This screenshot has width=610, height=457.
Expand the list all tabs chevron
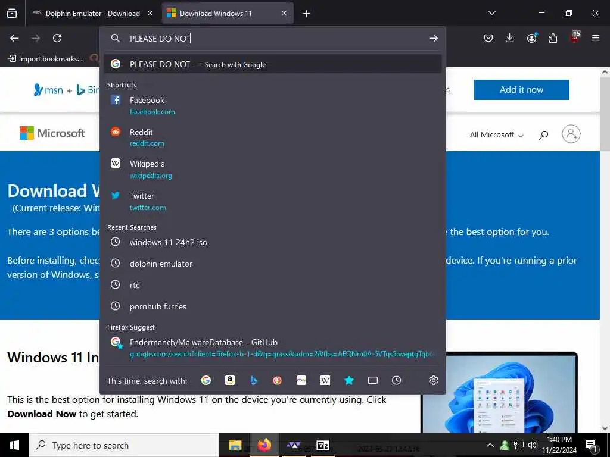click(x=491, y=13)
